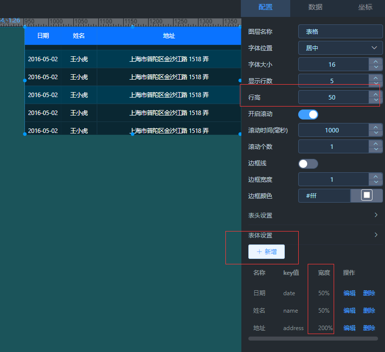The width and height of the screenshot is (385, 352).
Task: Increase the 字体大小 value with up arrow
Action: (376, 61)
